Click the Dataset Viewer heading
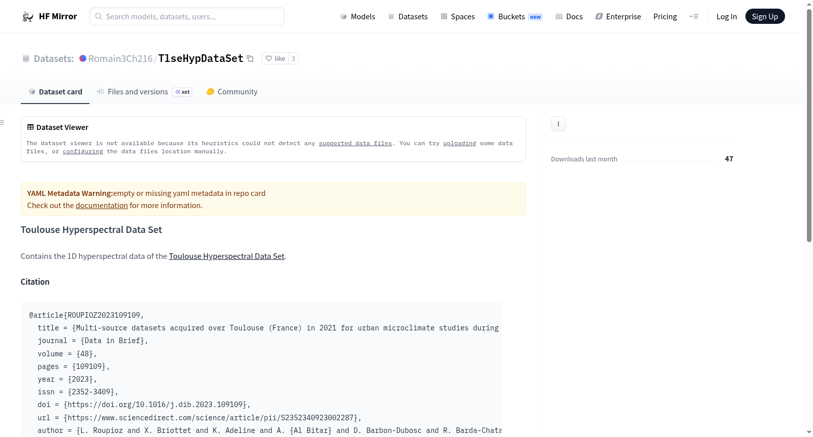 coord(62,127)
